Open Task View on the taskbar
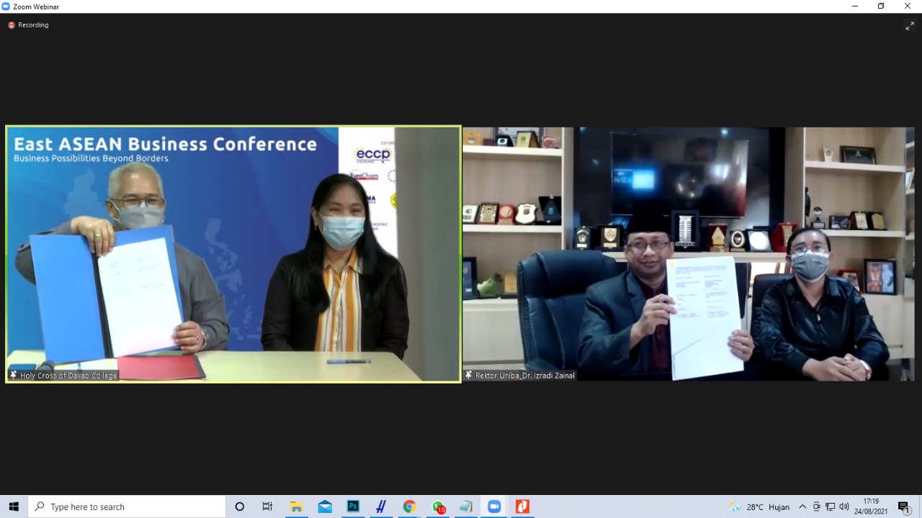Viewport: 922px width, 518px height. [267, 506]
